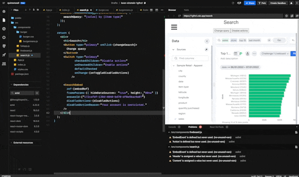Click the preview URL address bar
Image resolution: width=299 pixels, height=177 pixels.
(232, 16)
